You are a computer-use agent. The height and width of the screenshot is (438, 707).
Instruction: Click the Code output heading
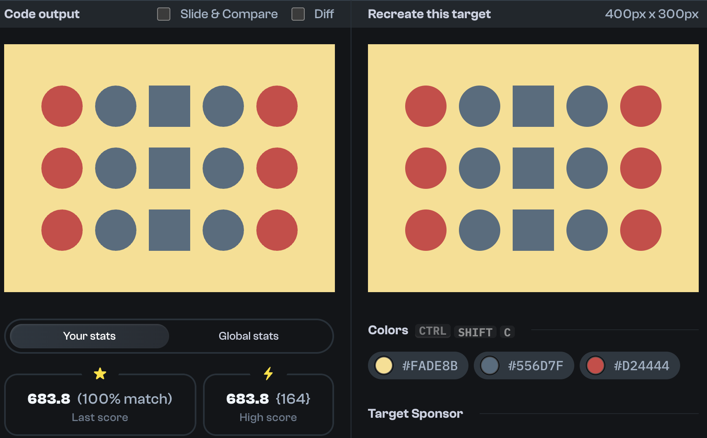(x=41, y=14)
